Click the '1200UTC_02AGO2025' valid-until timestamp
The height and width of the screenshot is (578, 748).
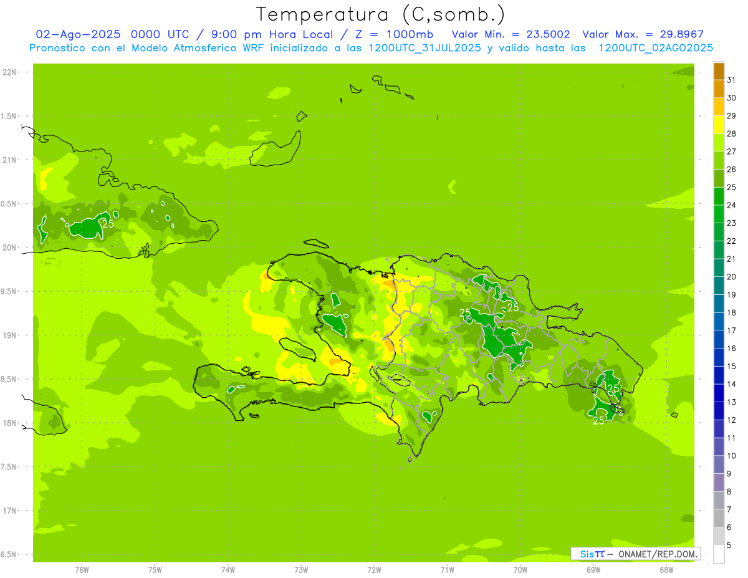click(x=656, y=48)
